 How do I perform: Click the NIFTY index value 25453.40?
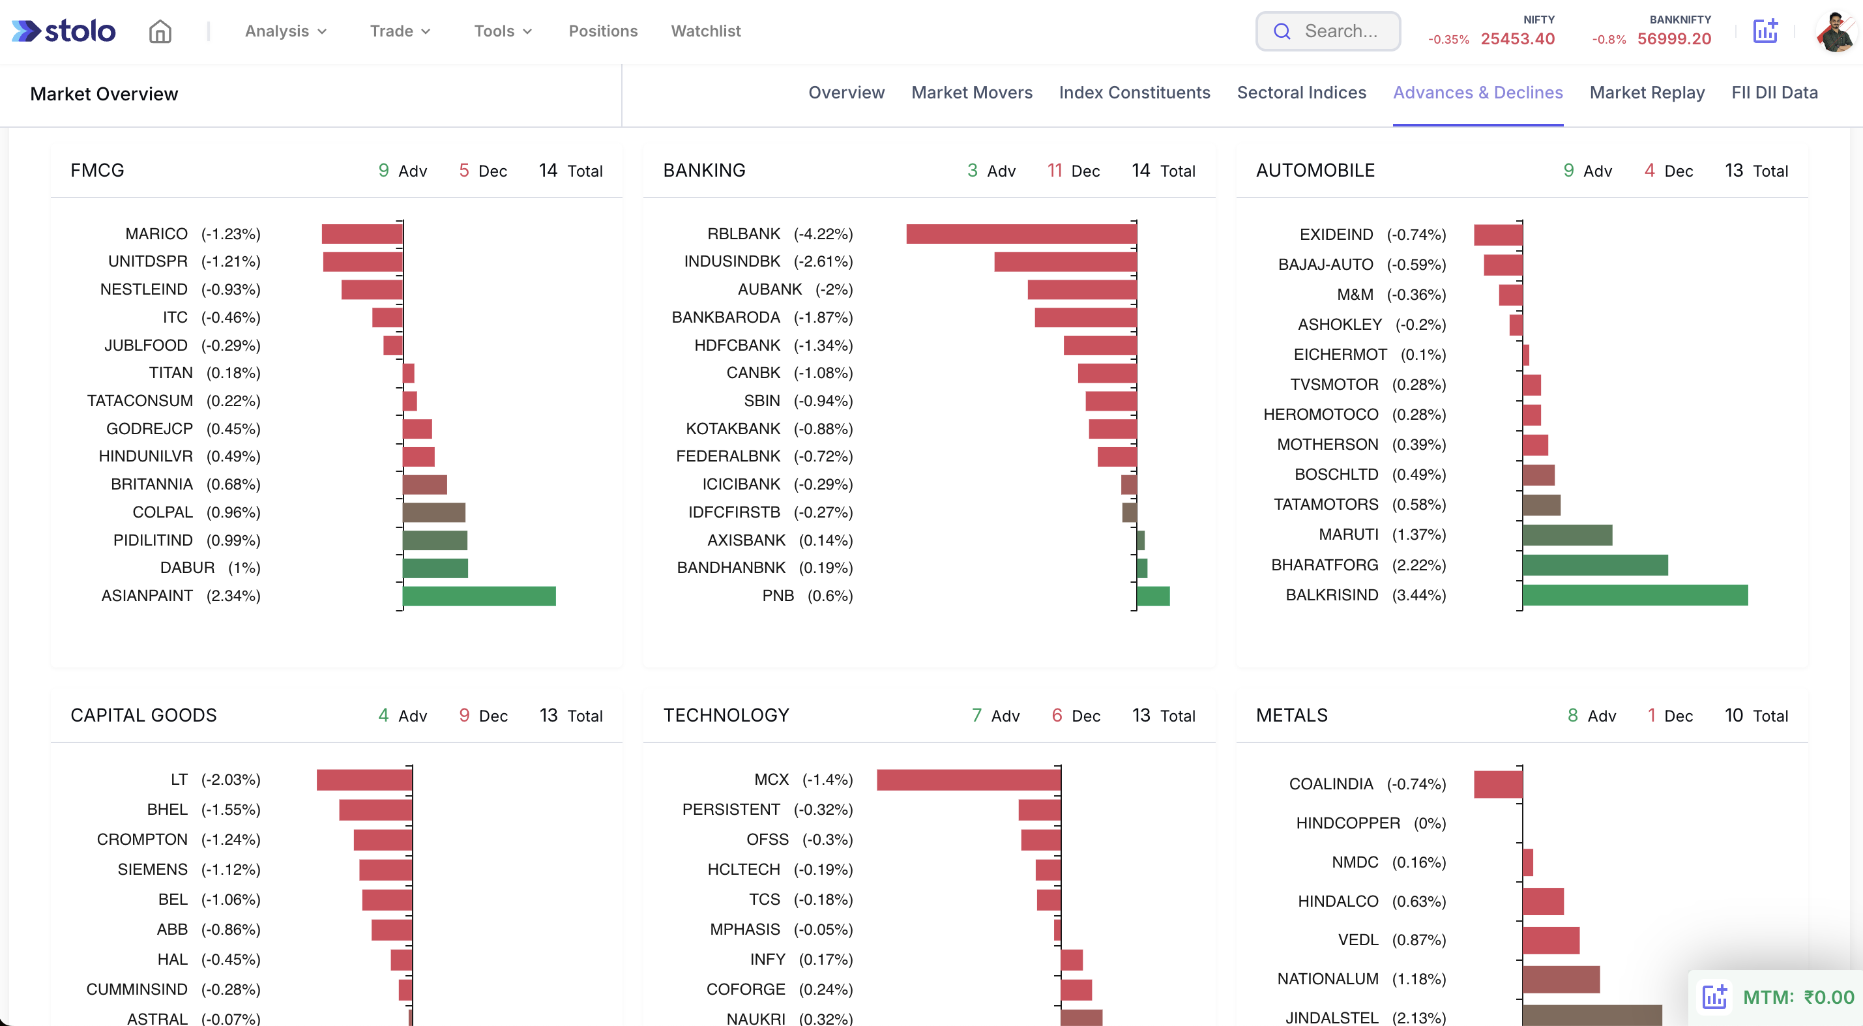[x=1518, y=39]
